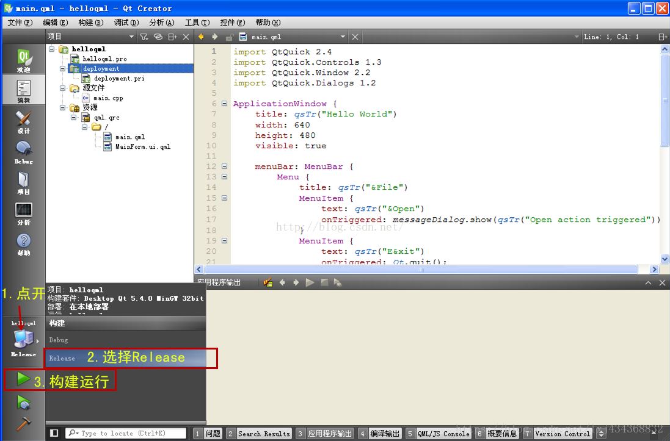This screenshot has width=670, height=441.
Task: Show the Version Control pane
Action: pos(558,433)
